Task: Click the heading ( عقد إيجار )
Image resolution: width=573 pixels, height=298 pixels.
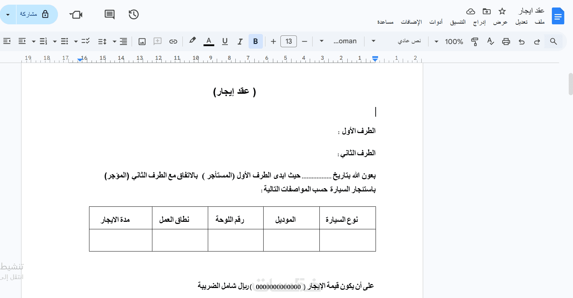Action: tap(235, 92)
